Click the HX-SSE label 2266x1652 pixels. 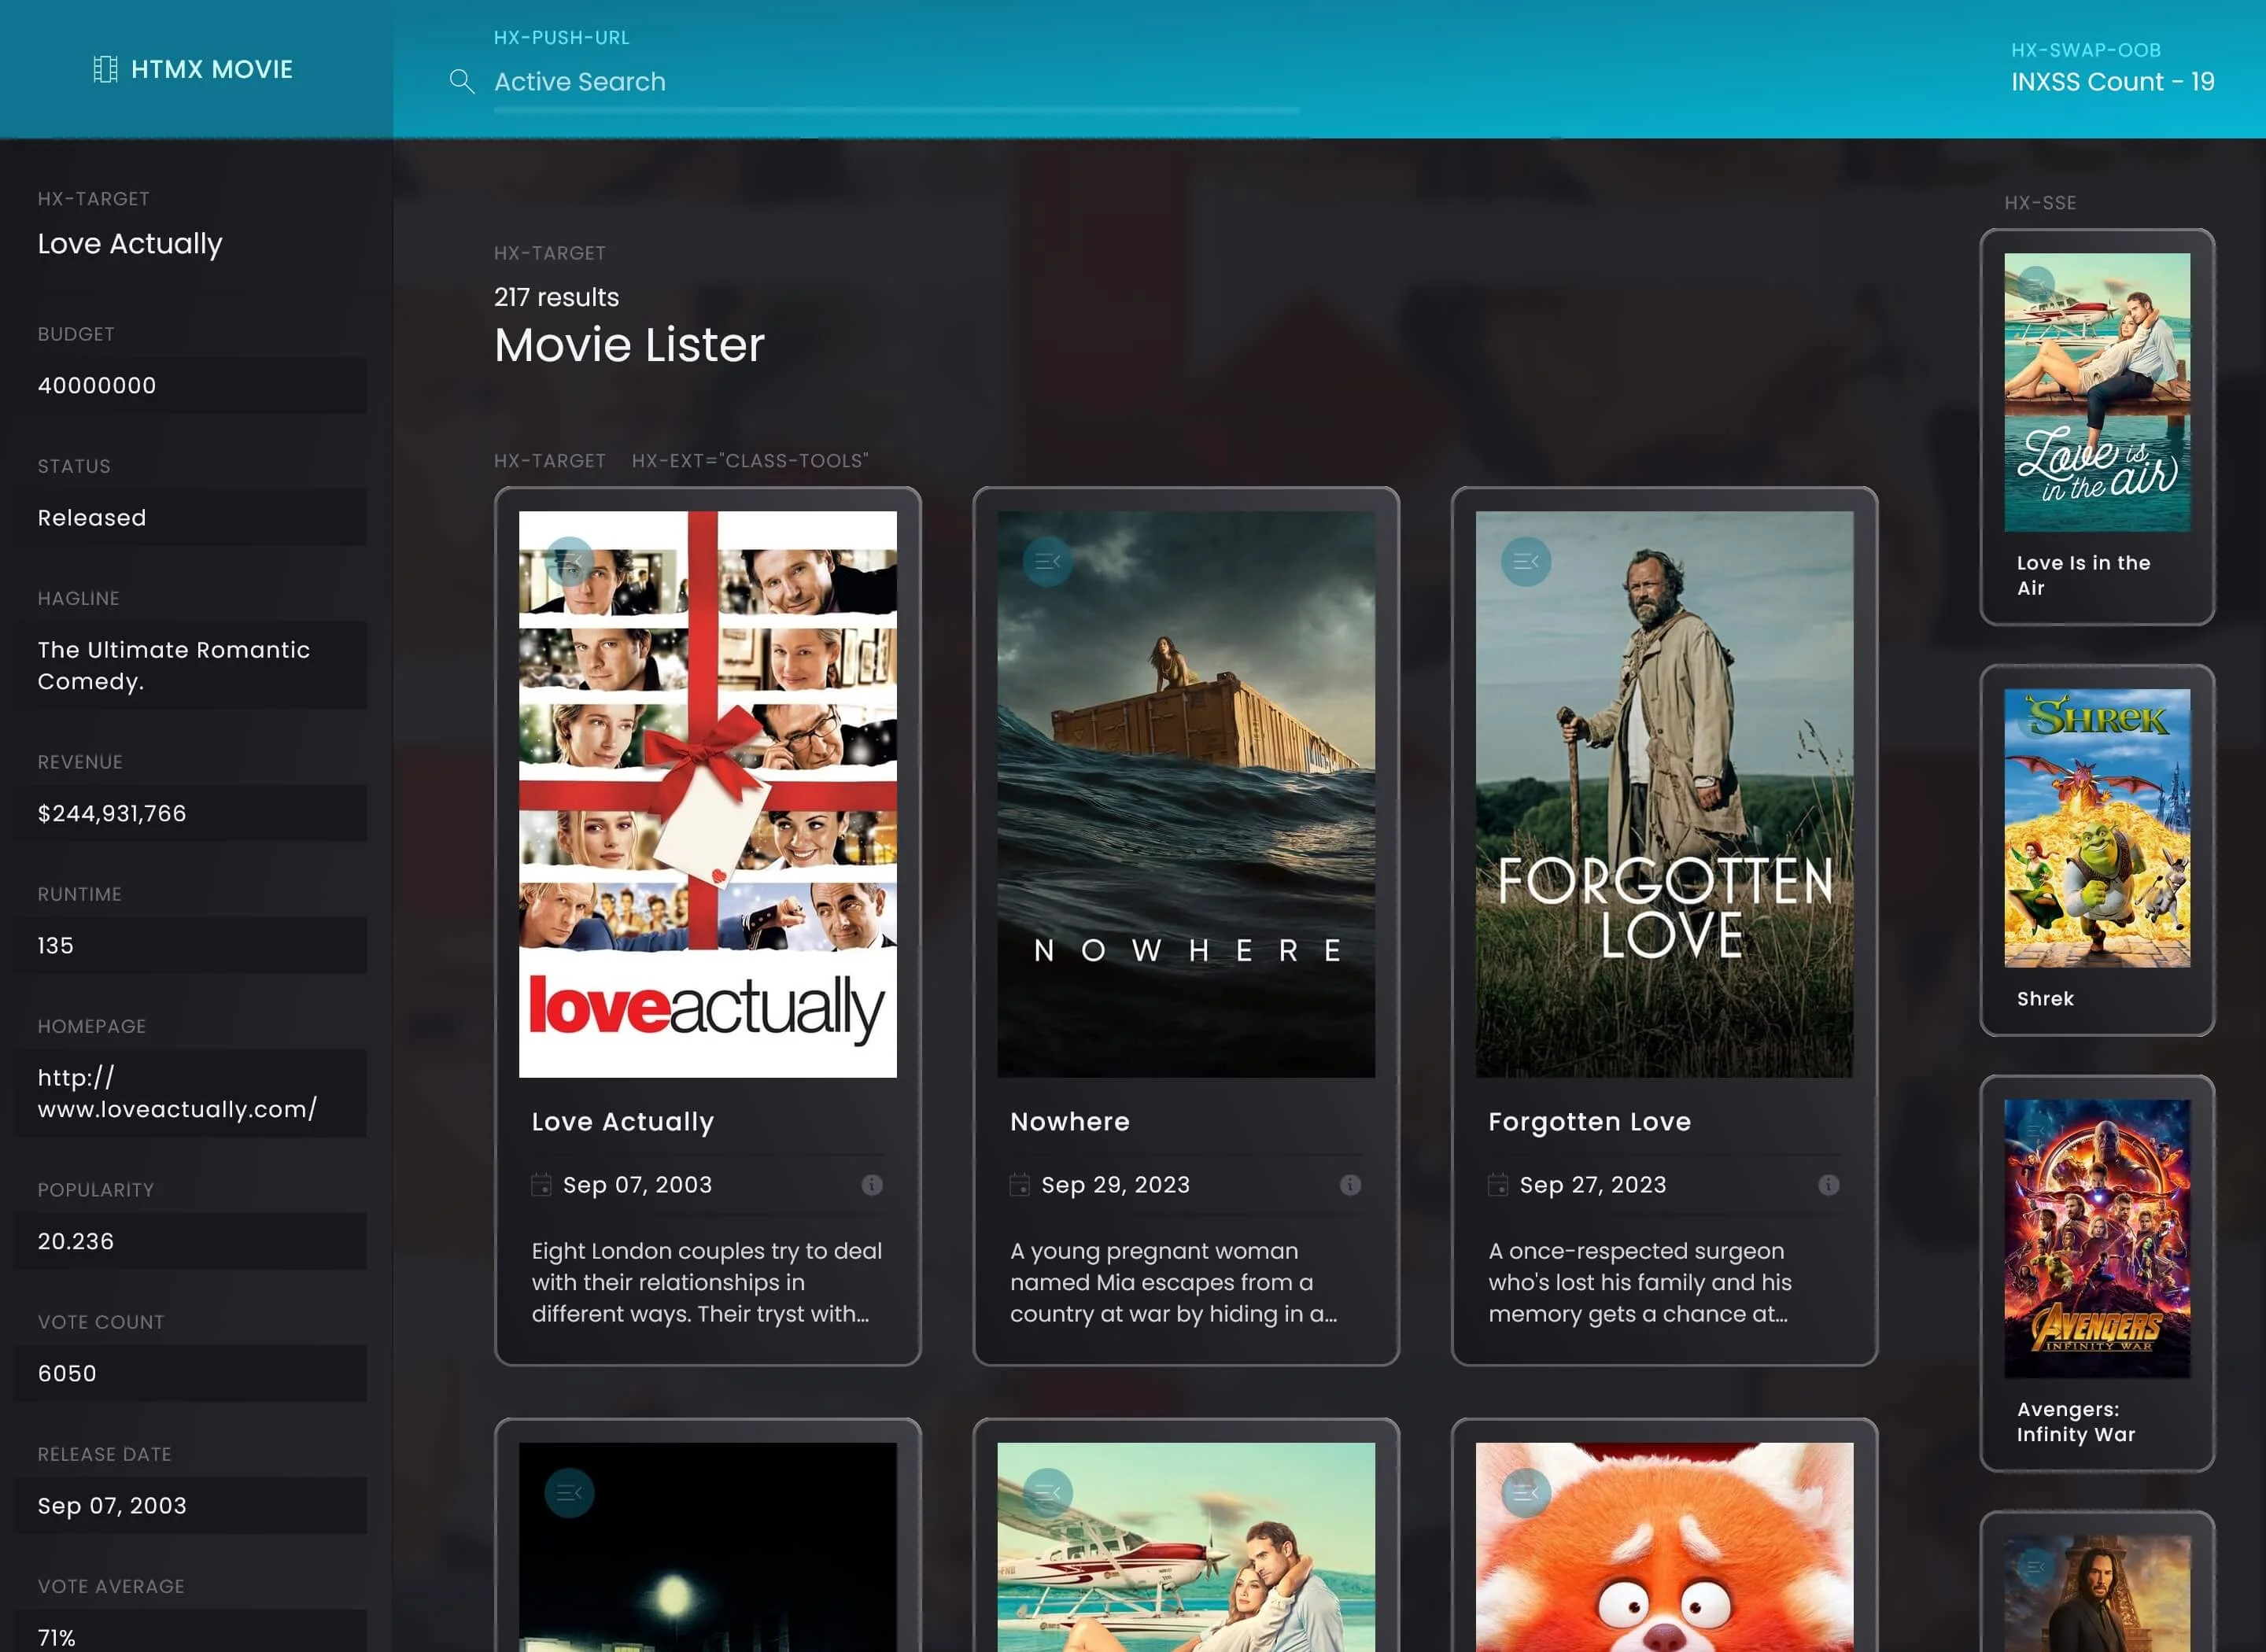coord(2040,203)
